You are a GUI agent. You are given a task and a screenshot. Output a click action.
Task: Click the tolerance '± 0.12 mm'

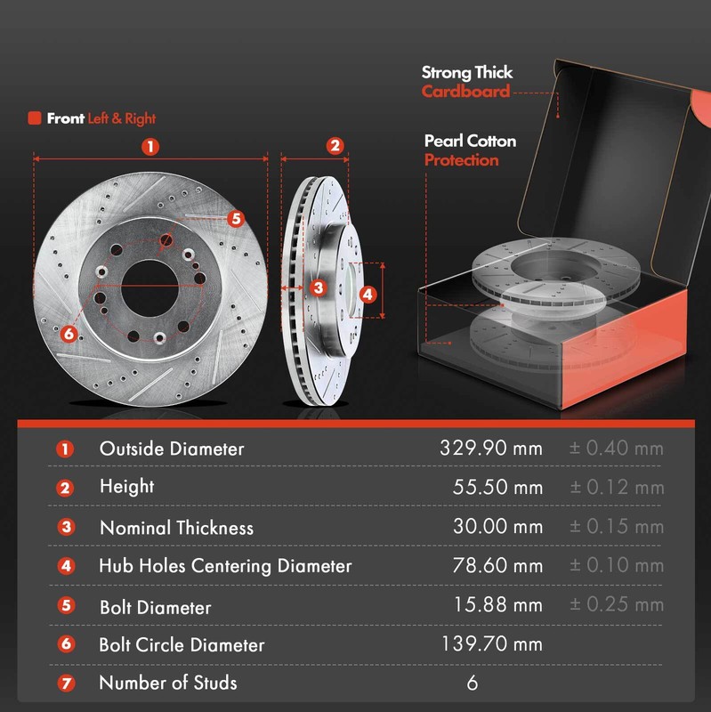click(617, 487)
